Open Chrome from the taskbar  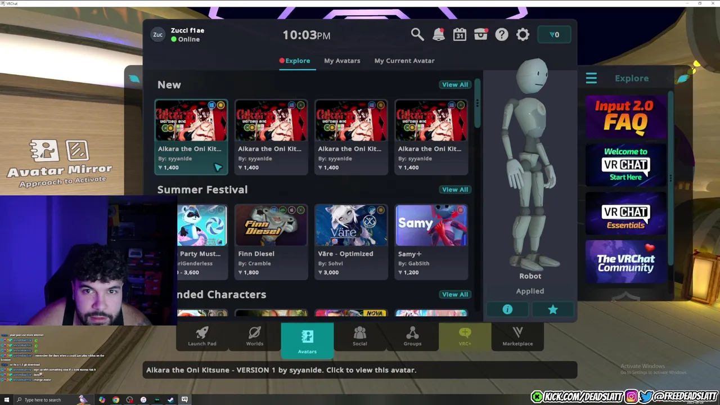(116, 400)
